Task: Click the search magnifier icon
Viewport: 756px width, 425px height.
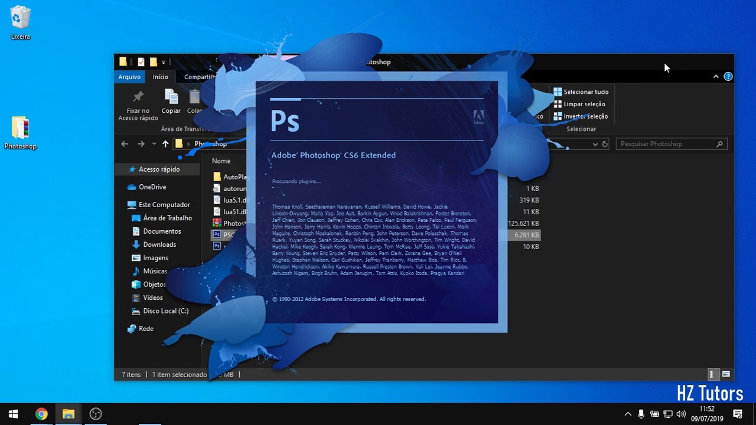Action: (x=719, y=144)
